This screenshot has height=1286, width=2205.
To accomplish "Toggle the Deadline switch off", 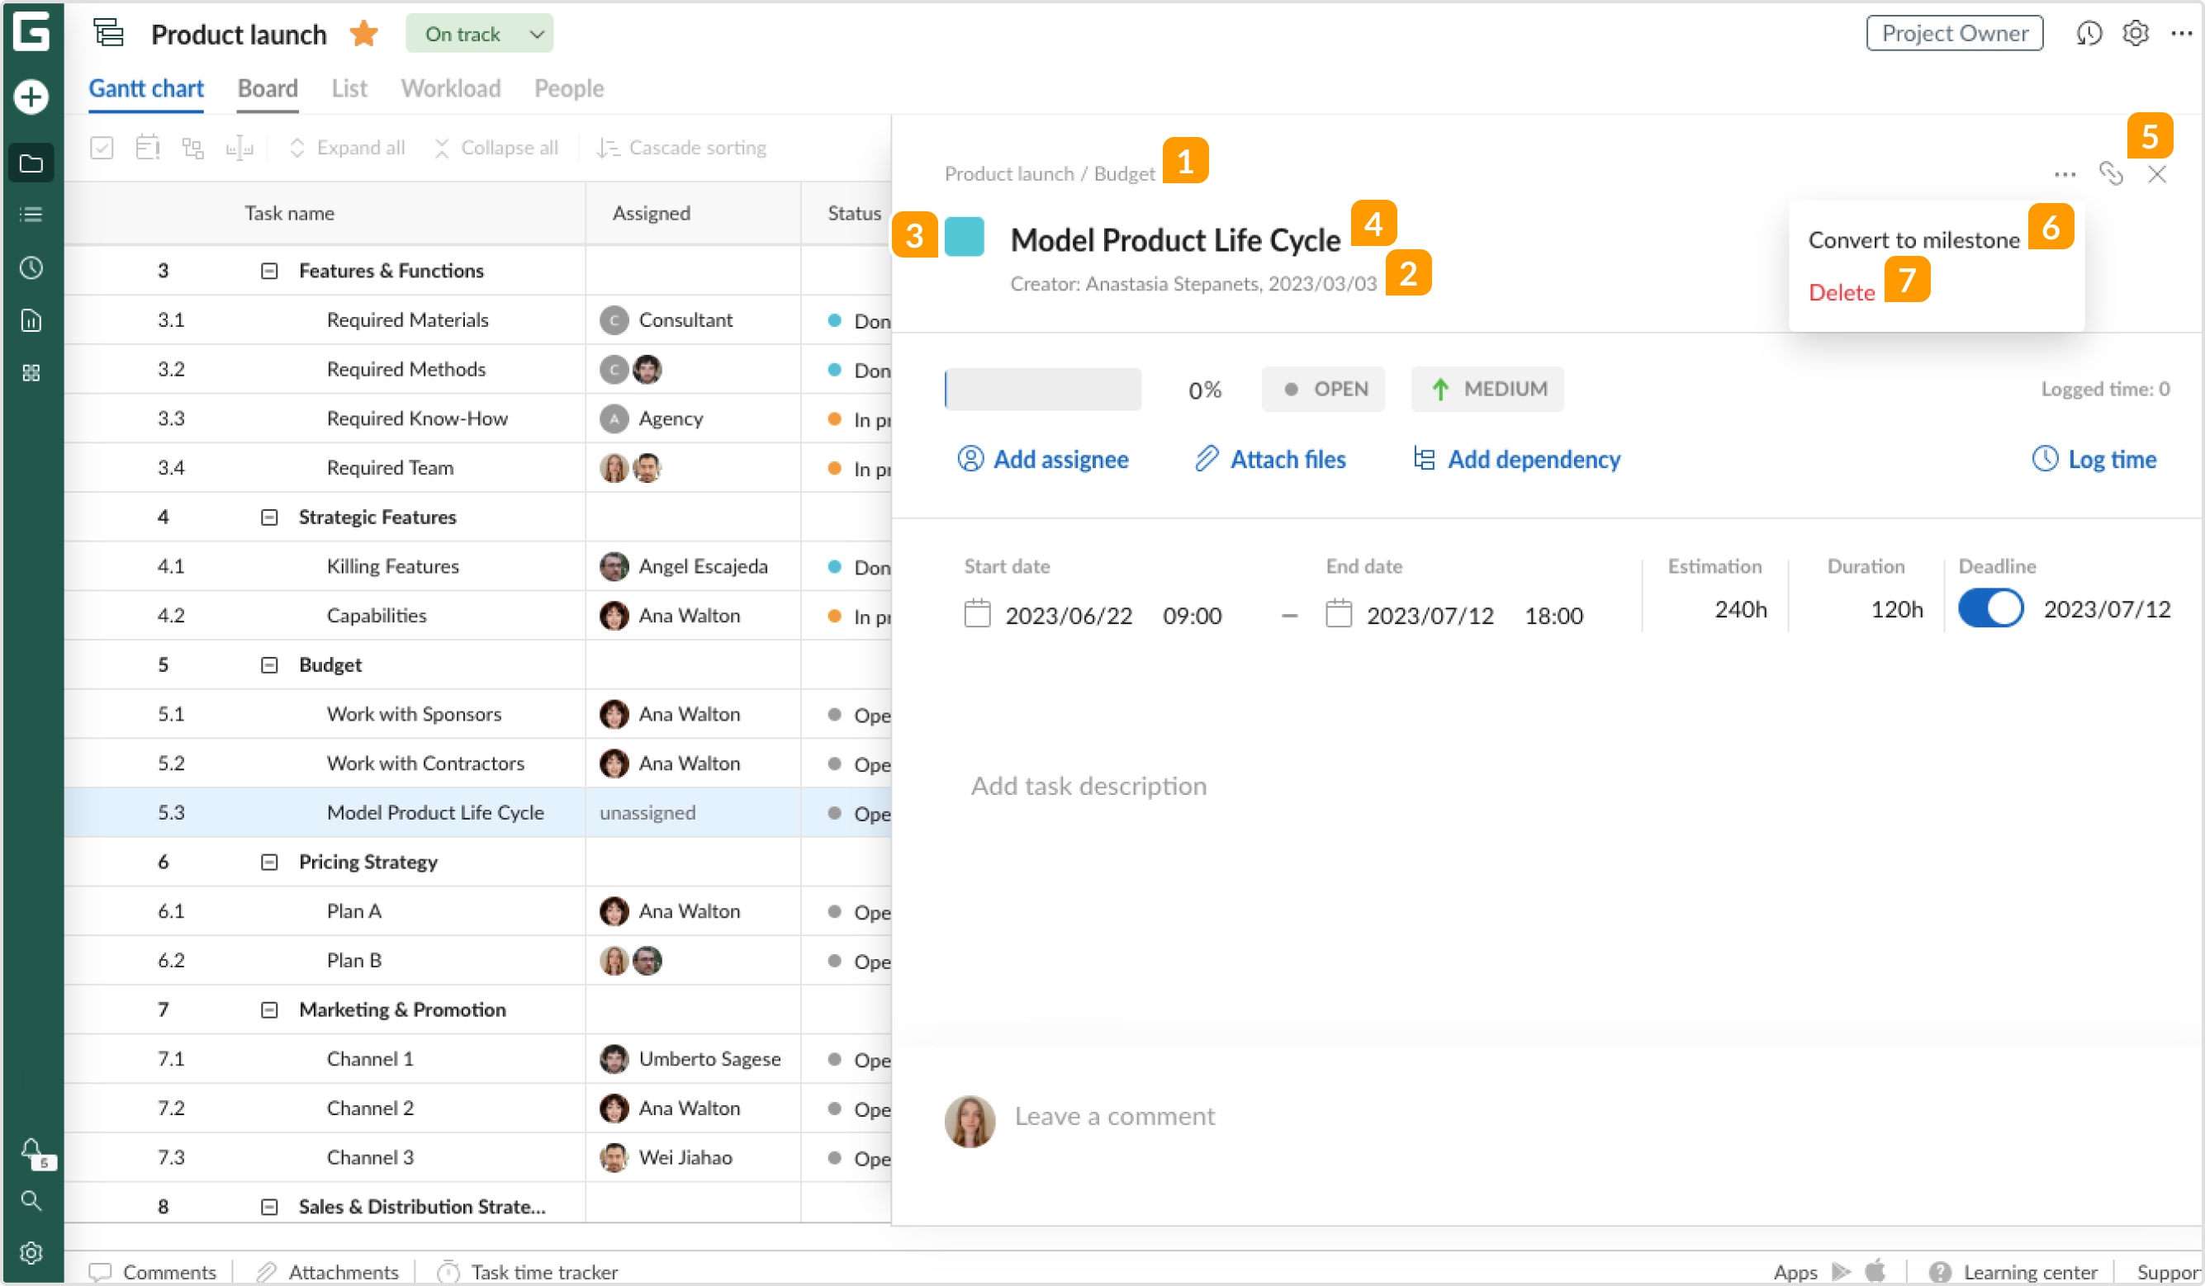I will (1989, 608).
